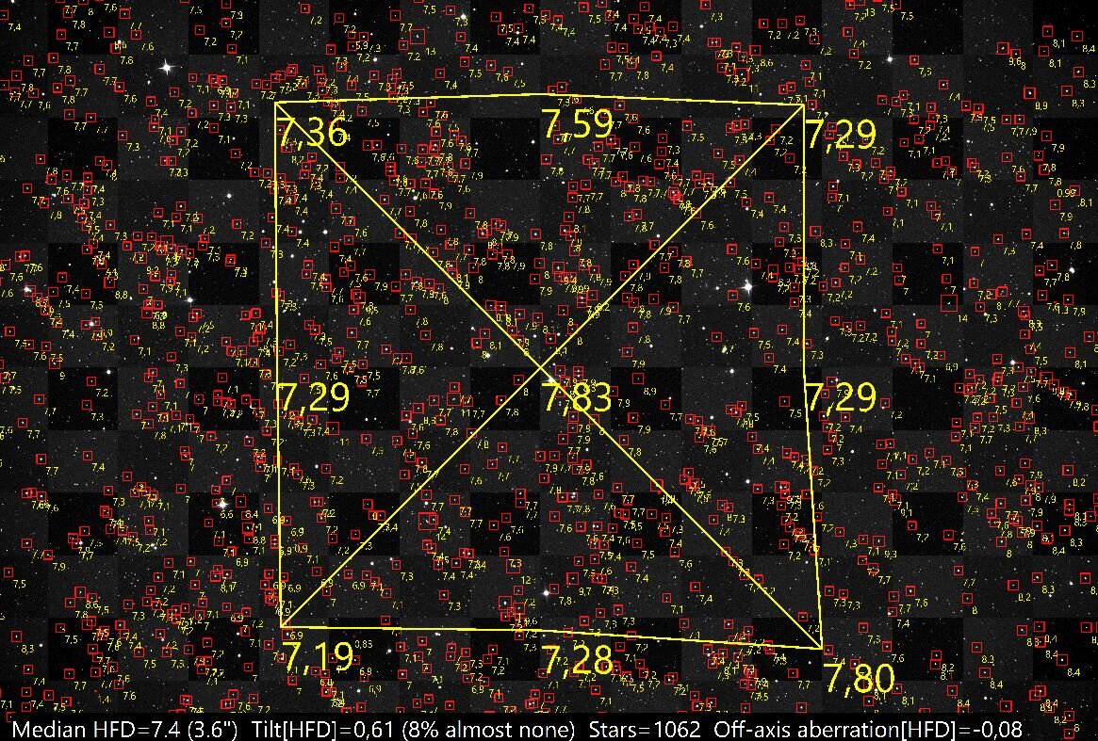This screenshot has height=741, width=1098.
Task: Click the bright star above the 7,36 corner
Action: [x=167, y=68]
